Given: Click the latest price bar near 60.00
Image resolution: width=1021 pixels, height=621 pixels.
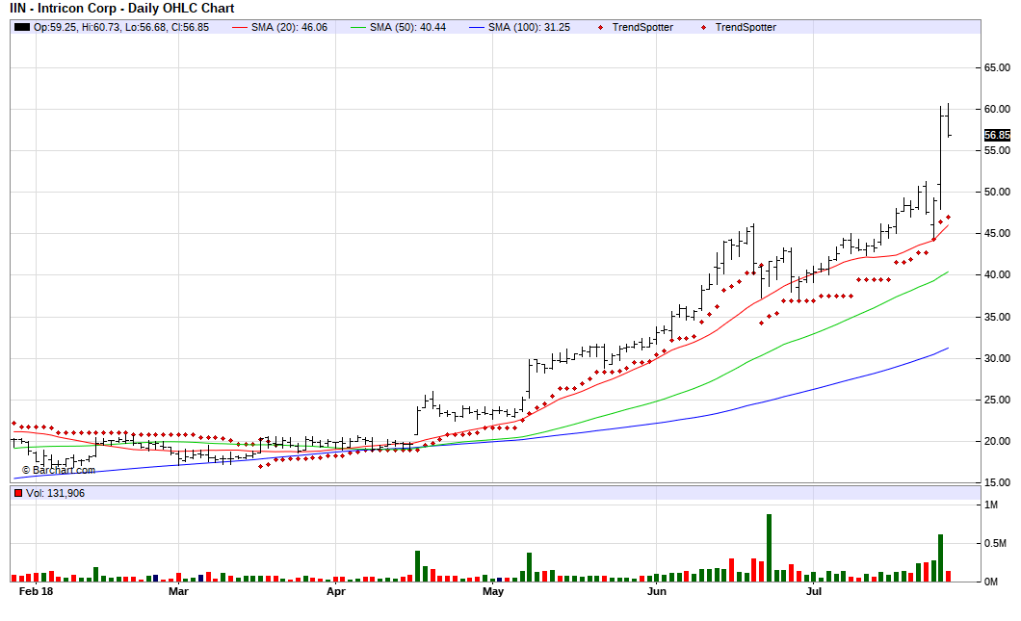Looking at the screenshot, I should (948, 119).
